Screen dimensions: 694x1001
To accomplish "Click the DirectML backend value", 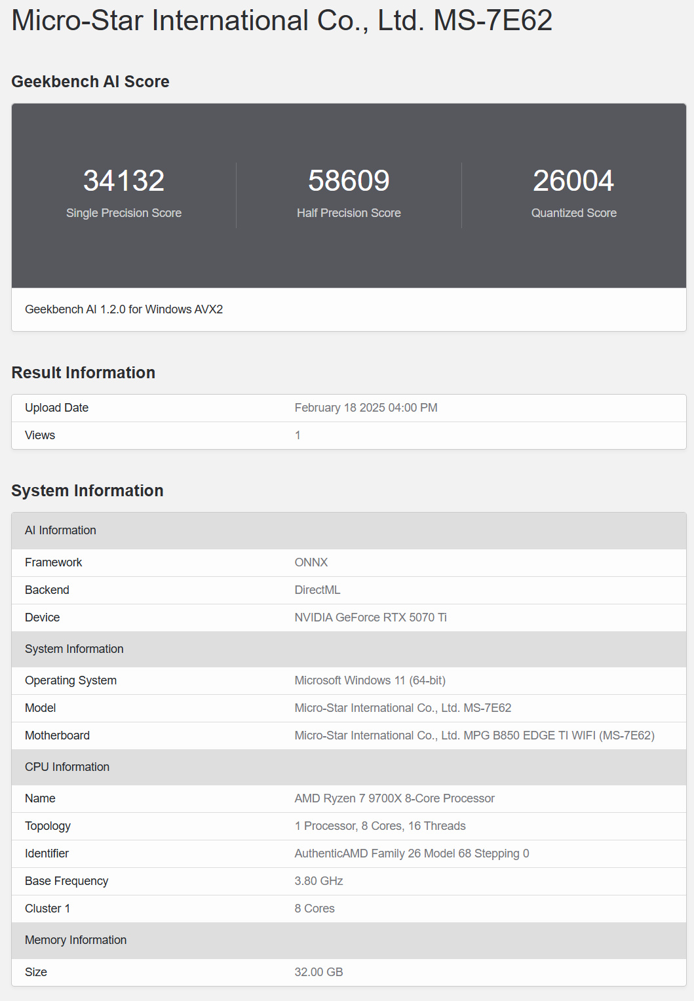I will coord(317,590).
